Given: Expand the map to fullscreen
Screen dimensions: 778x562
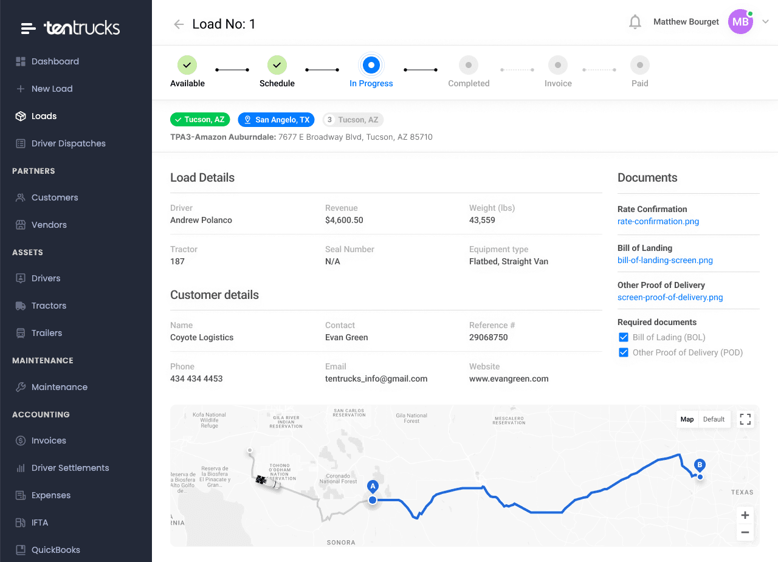Looking at the screenshot, I should [745, 419].
